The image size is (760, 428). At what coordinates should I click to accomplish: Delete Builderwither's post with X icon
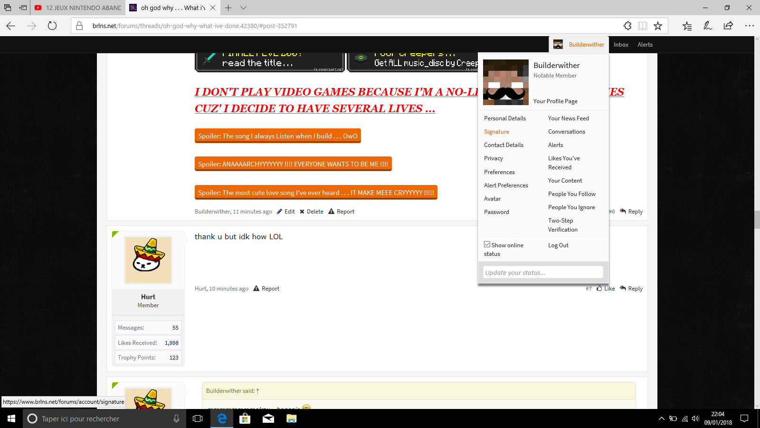[312, 212]
